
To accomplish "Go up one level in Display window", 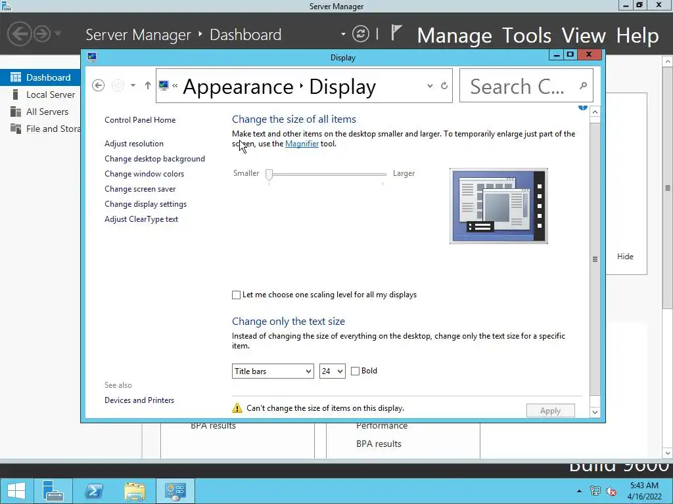I will [x=148, y=85].
